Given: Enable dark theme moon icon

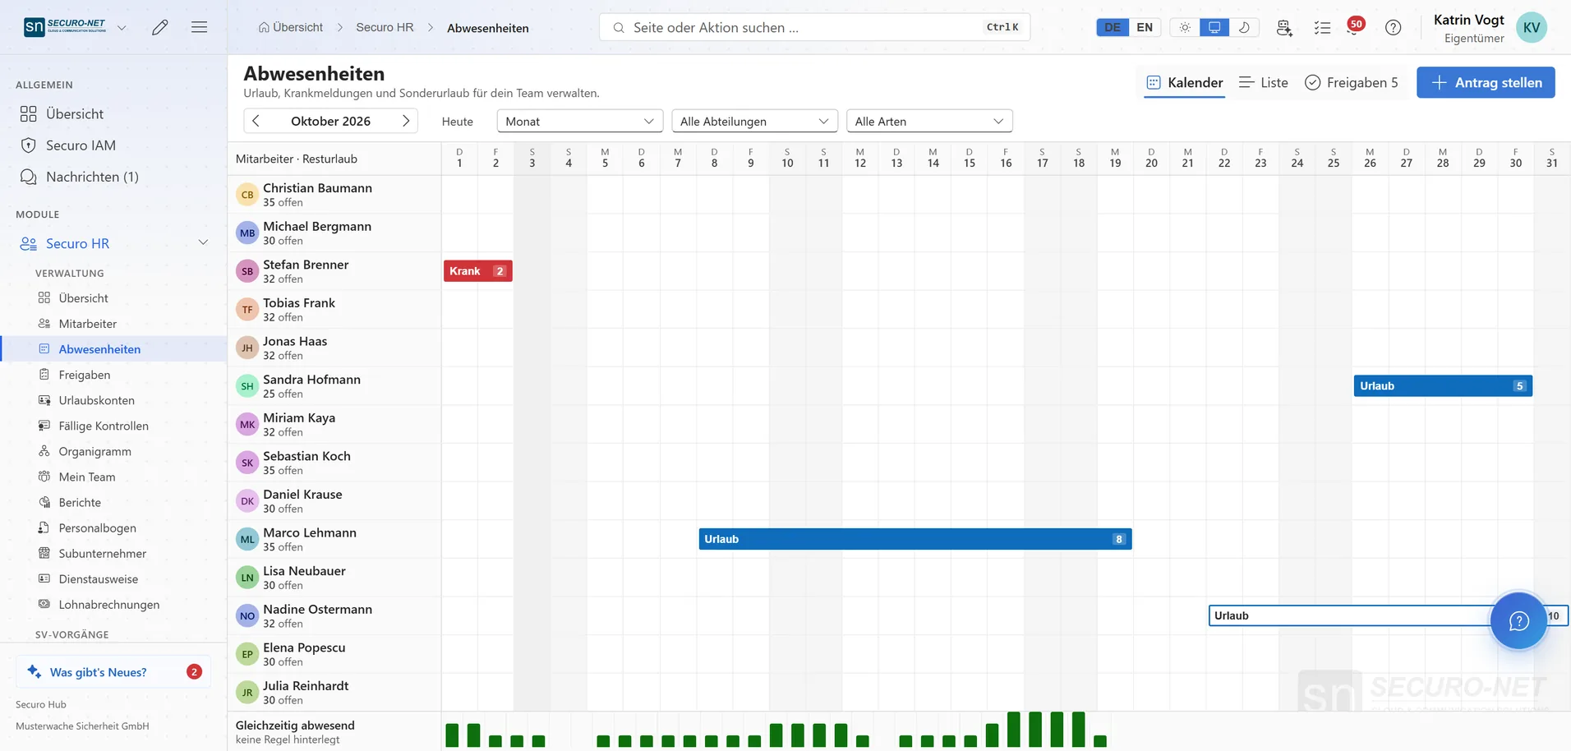Looking at the screenshot, I should (x=1244, y=27).
